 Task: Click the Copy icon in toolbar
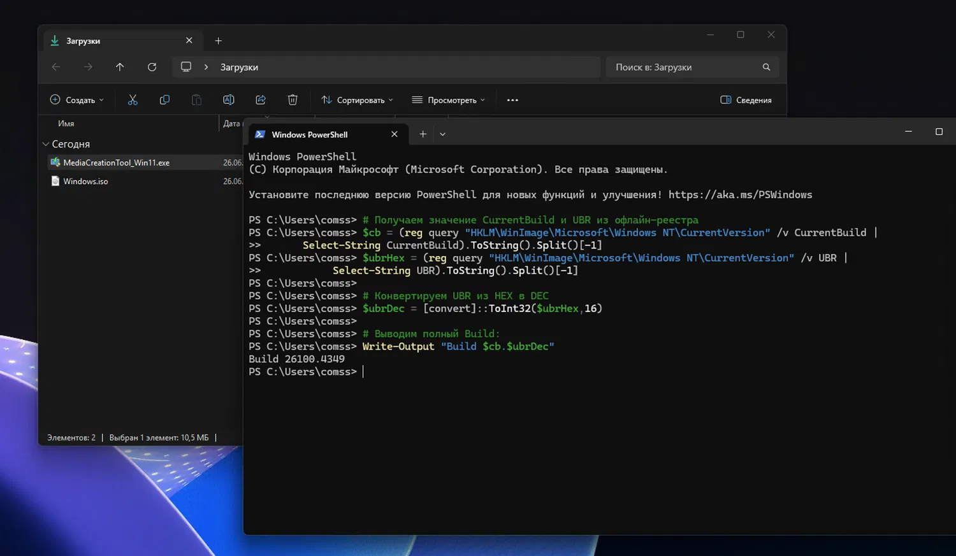coord(164,100)
